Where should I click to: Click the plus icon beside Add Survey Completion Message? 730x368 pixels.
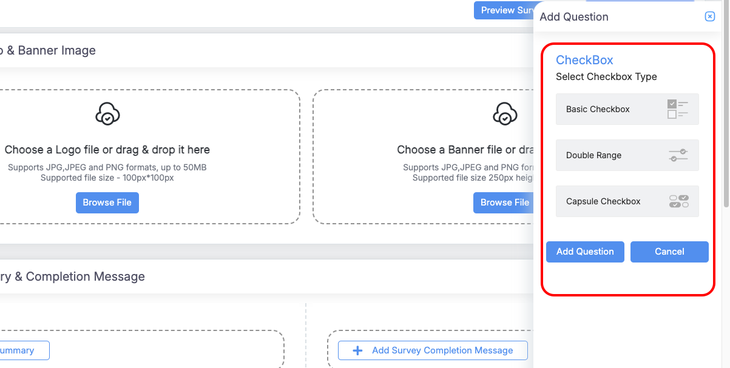point(357,350)
